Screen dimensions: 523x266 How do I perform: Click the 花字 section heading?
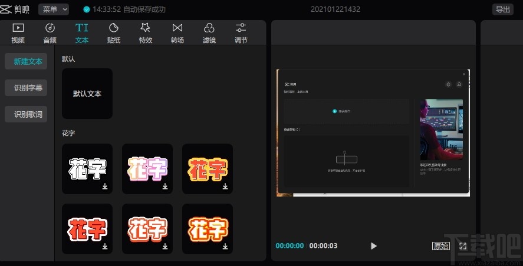coord(68,133)
